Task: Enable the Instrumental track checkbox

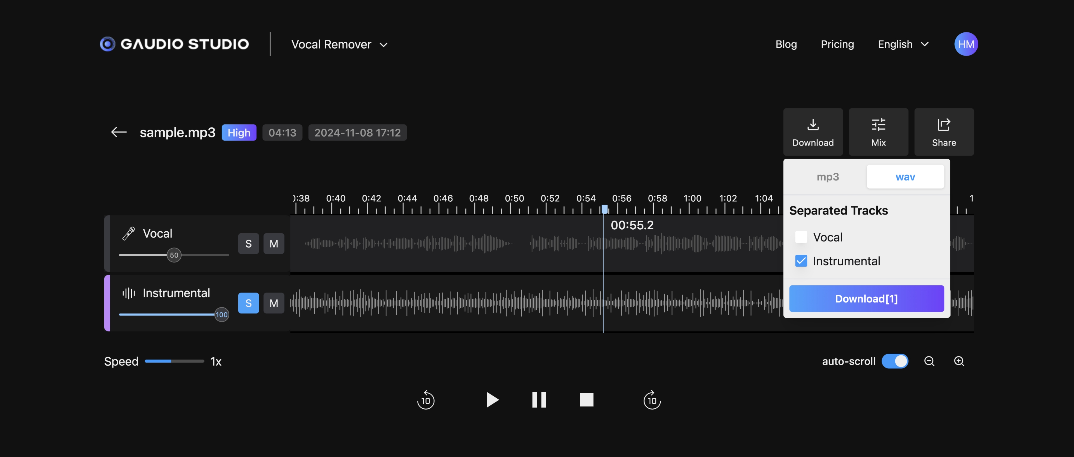Action: 801,261
